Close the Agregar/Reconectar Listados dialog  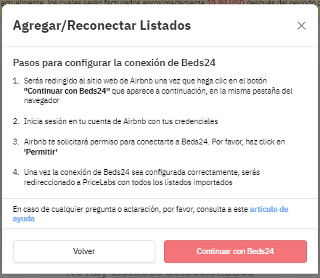(x=301, y=25)
